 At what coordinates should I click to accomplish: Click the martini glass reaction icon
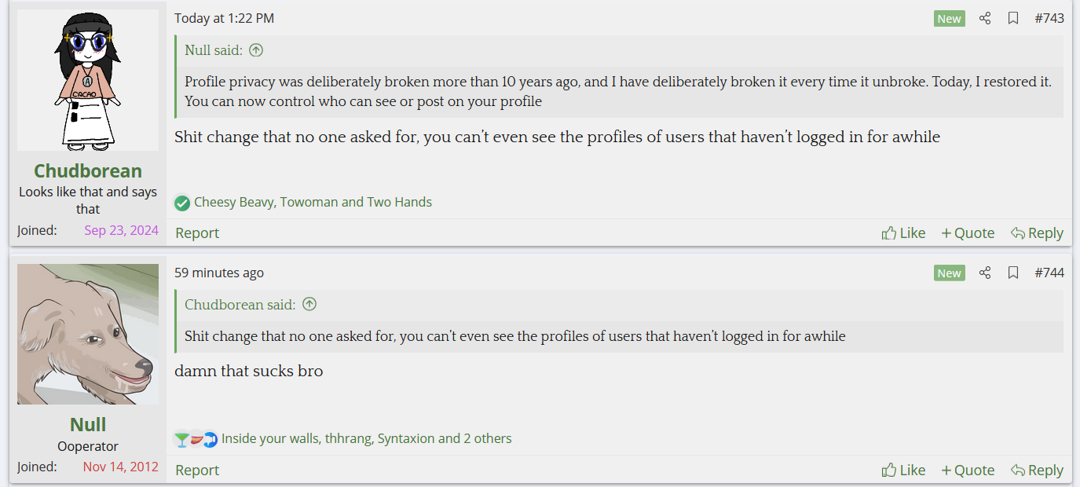coord(181,439)
